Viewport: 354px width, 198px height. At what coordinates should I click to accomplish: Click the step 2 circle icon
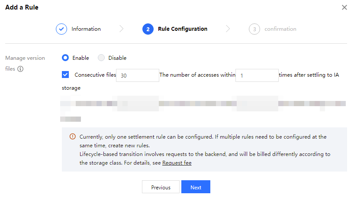click(148, 29)
